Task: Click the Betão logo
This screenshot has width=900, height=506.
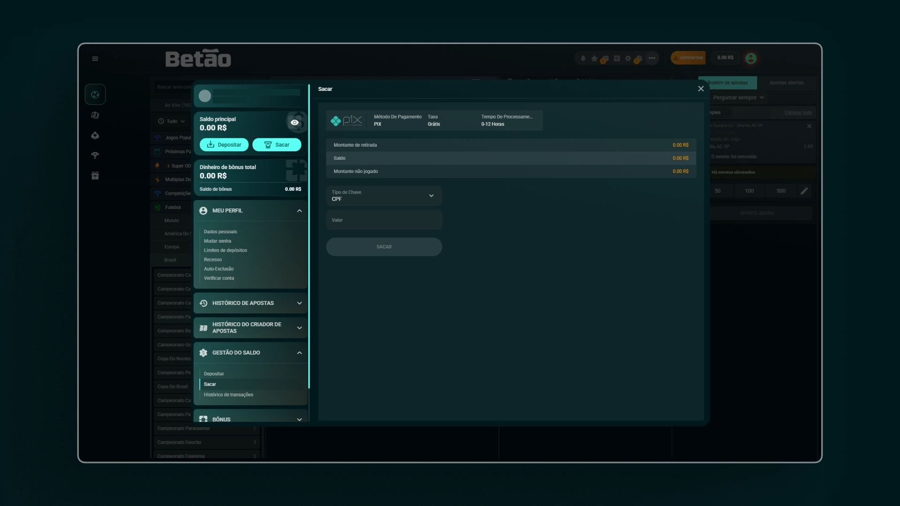Action: [x=198, y=59]
